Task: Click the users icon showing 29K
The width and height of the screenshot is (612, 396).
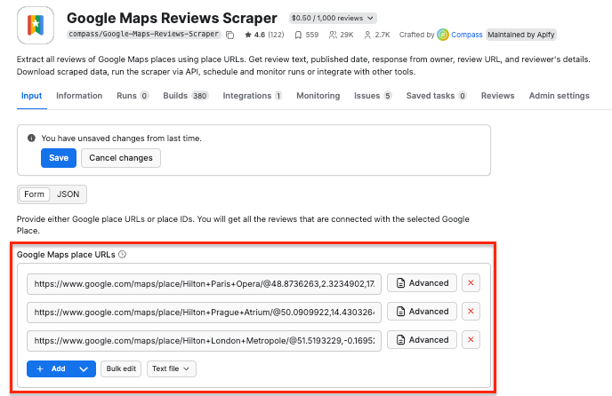Action: pos(333,36)
